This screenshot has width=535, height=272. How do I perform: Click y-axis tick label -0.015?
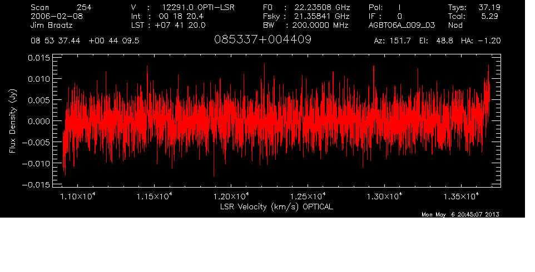coord(36,185)
